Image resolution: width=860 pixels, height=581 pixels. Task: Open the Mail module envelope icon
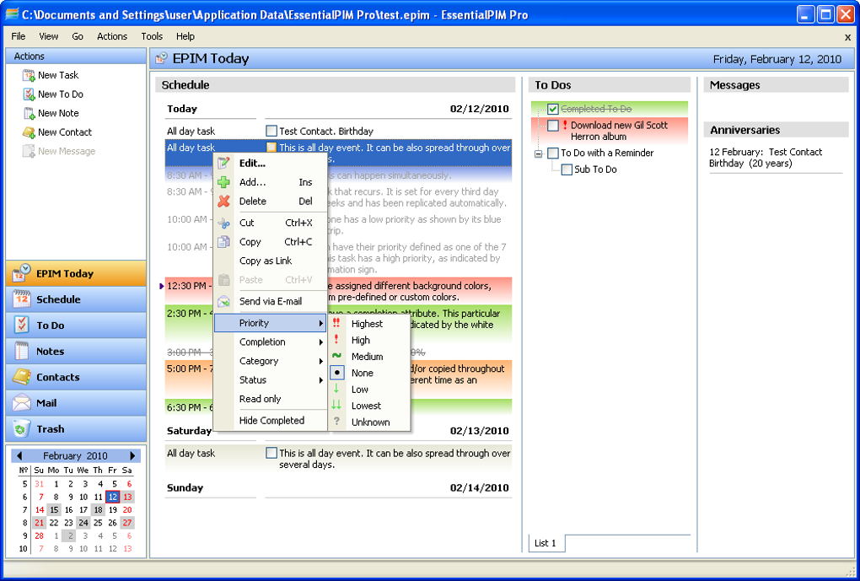click(x=21, y=403)
